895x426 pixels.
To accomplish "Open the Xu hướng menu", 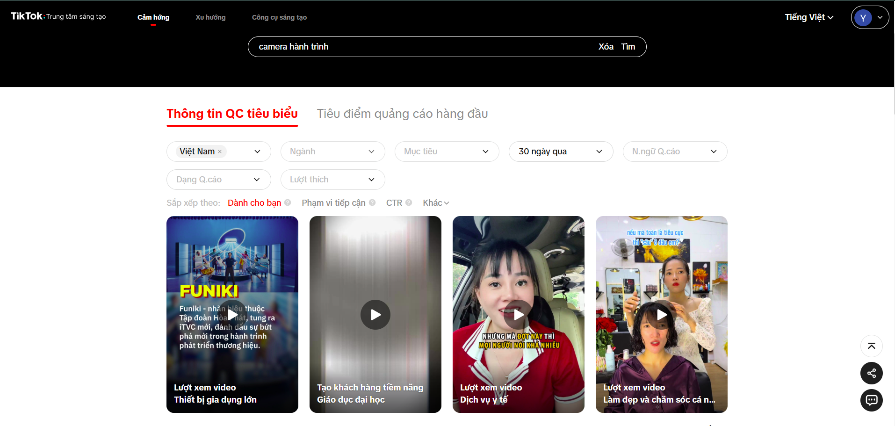I will point(210,17).
